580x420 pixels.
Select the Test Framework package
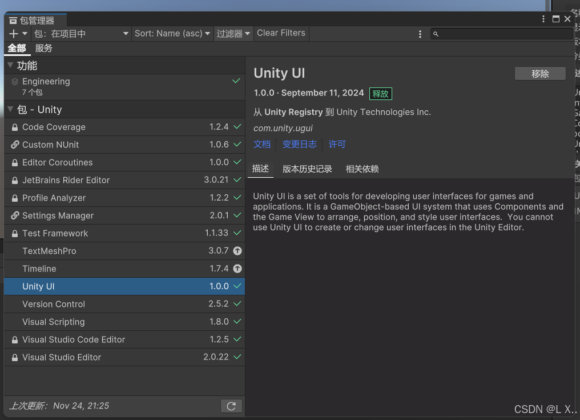click(x=124, y=233)
